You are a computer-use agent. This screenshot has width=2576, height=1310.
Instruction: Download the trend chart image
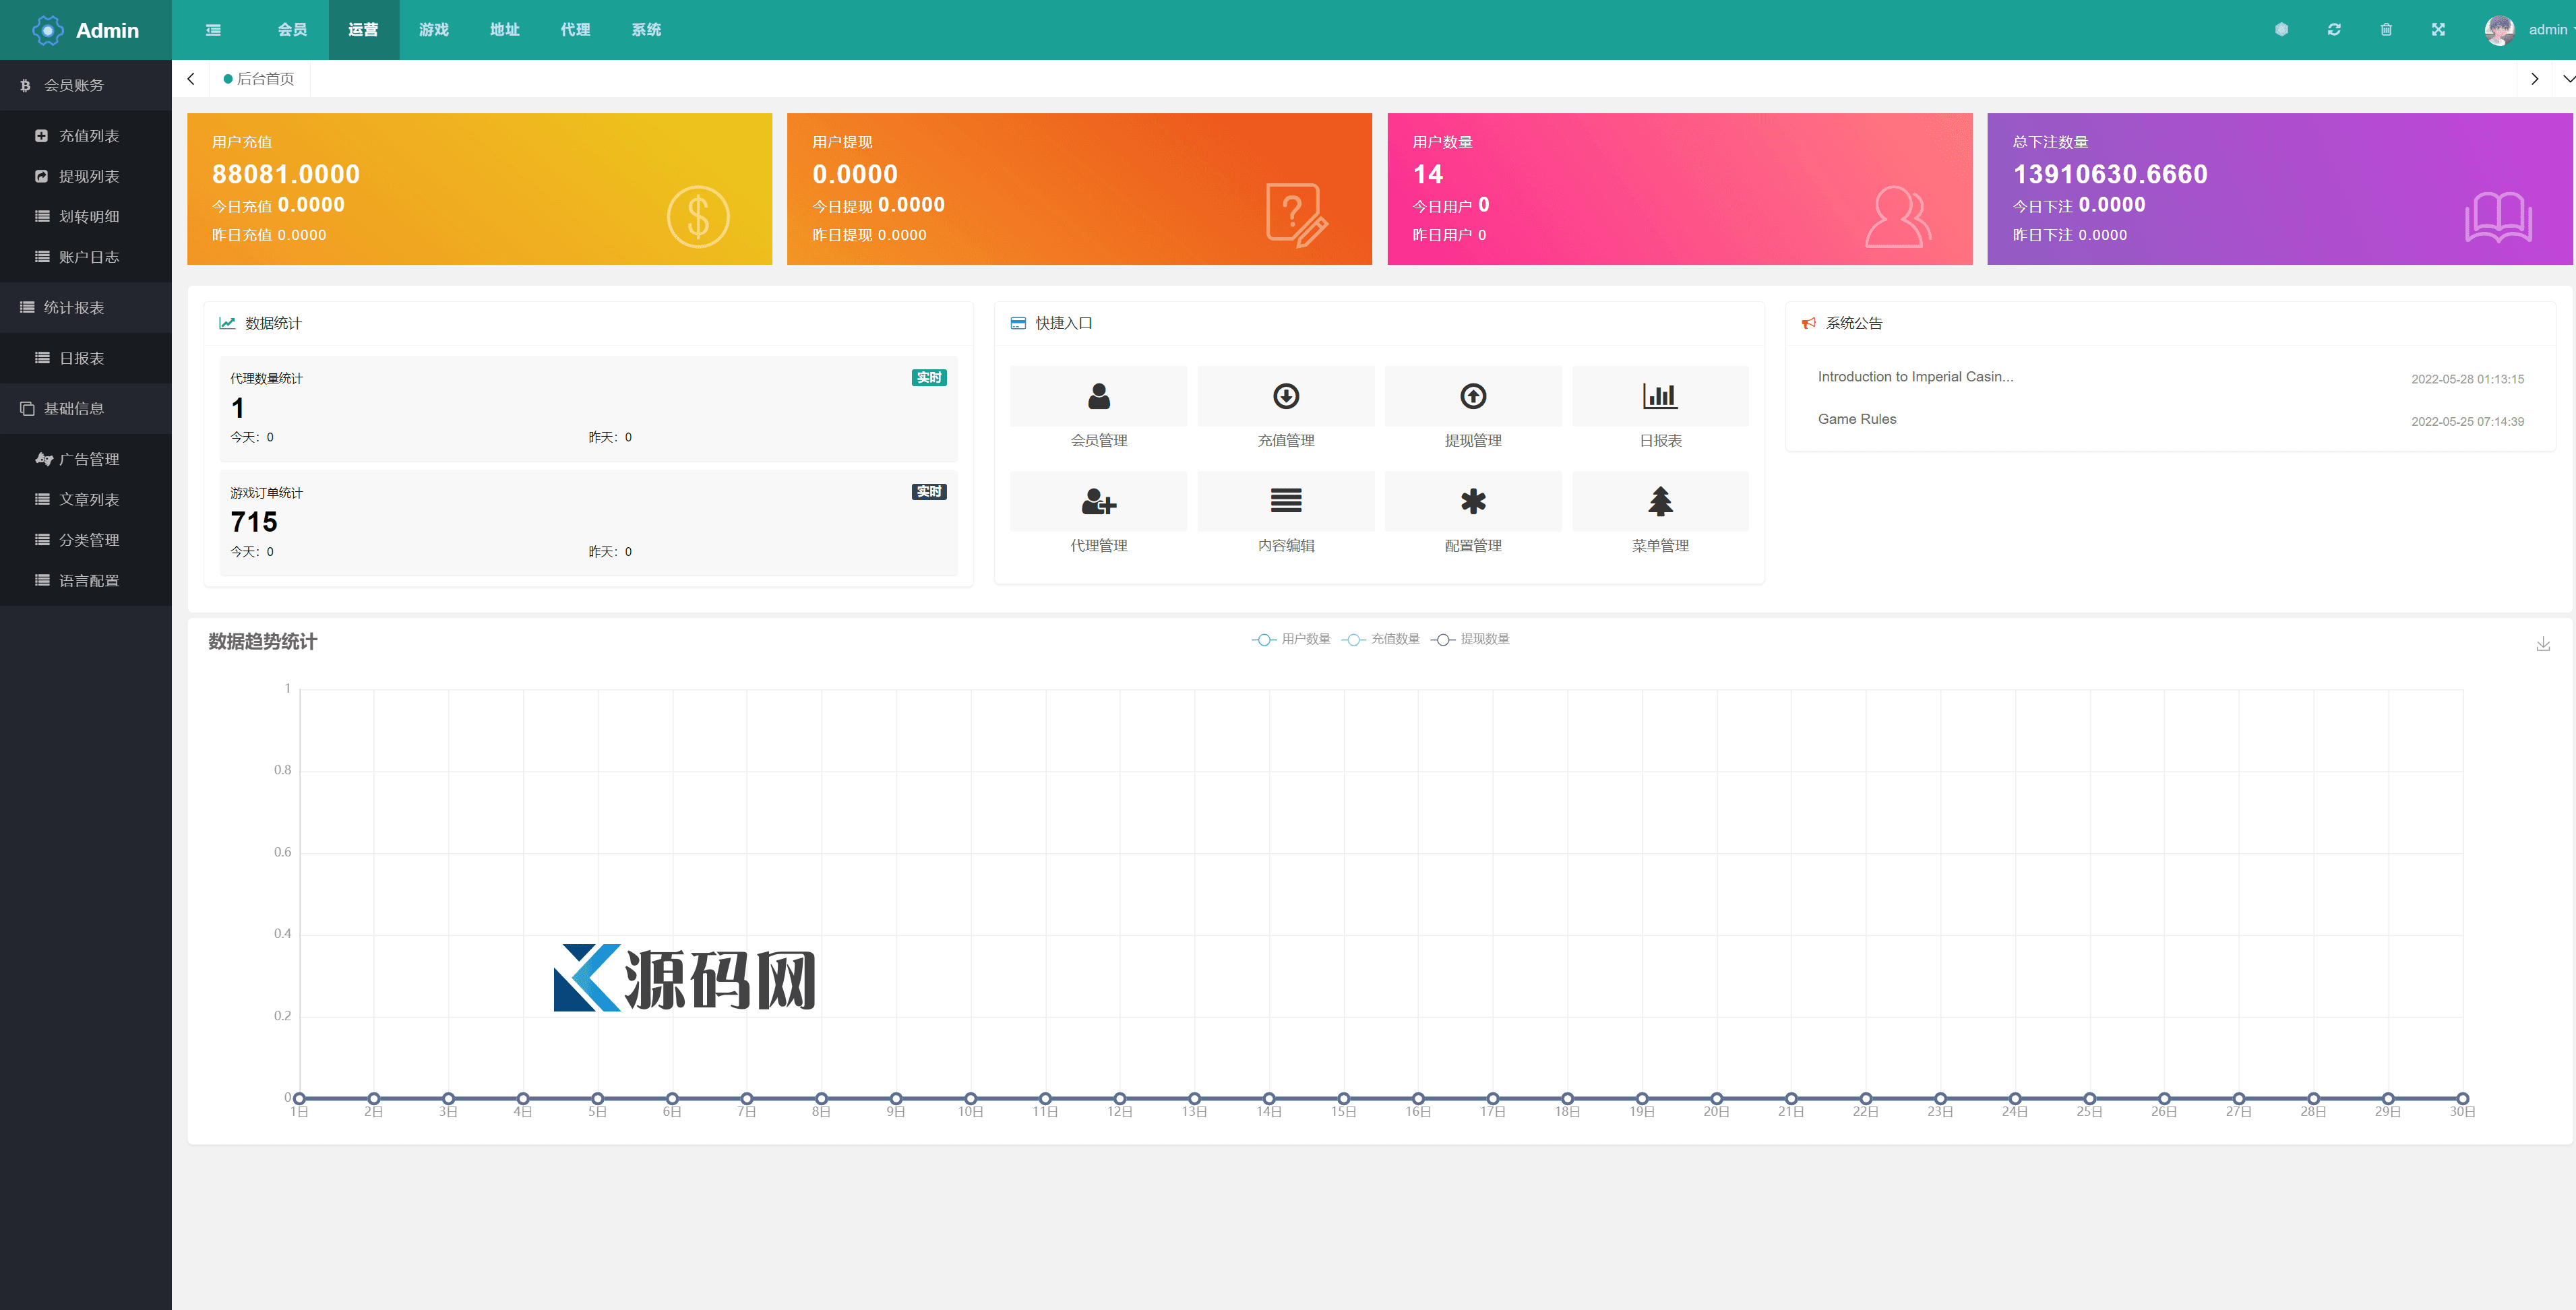2543,644
